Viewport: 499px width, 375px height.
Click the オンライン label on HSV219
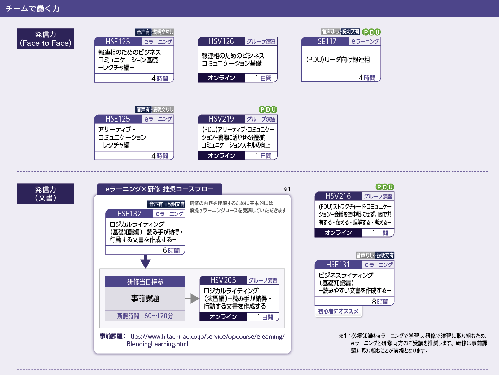coord(221,156)
